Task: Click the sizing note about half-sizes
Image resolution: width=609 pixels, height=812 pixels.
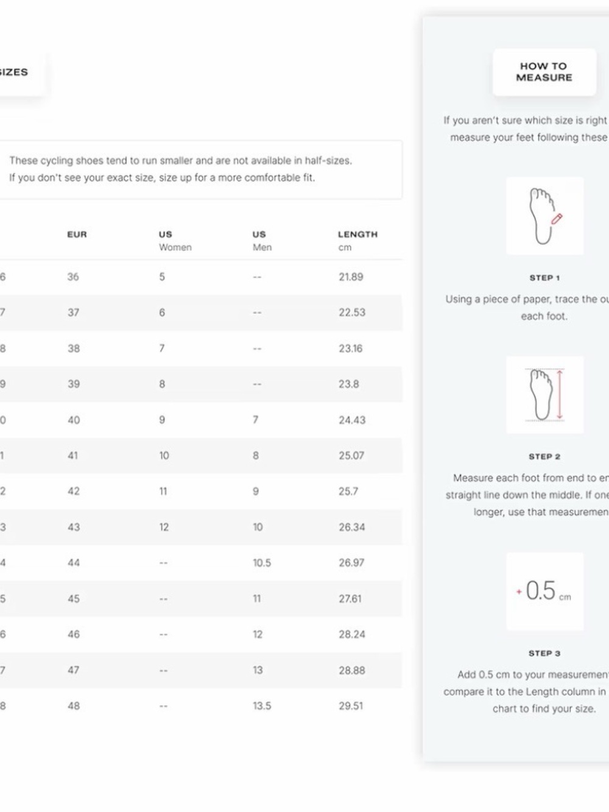Action: point(181,169)
